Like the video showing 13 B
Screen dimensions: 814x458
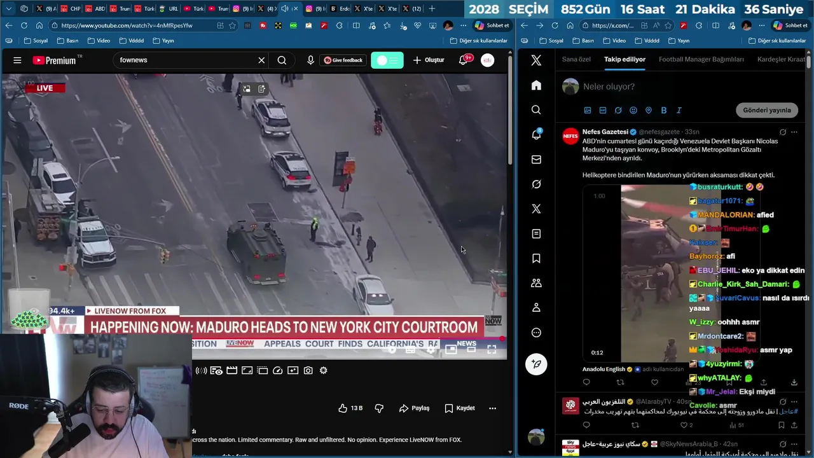point(350,408)
